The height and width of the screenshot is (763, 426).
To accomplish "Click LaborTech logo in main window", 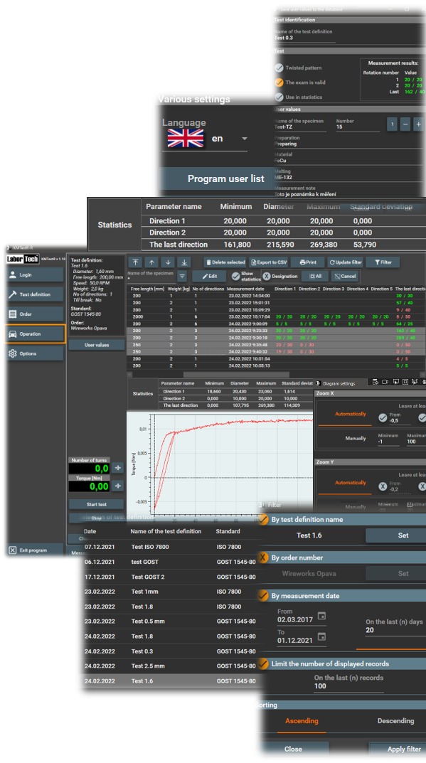I will click(x=22, y=259).
